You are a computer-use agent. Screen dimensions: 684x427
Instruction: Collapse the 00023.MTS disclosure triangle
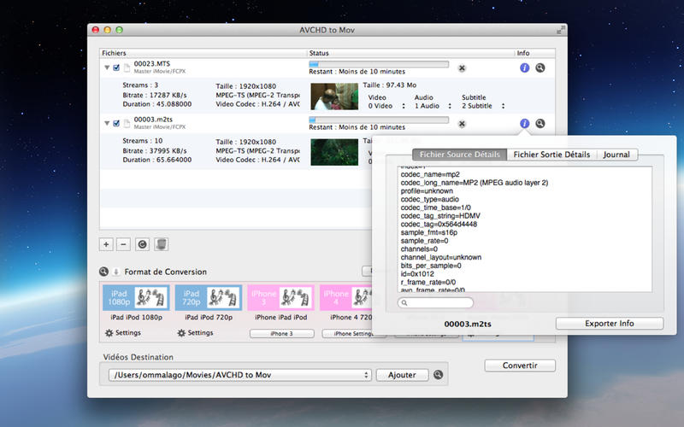tap(107, 67)
